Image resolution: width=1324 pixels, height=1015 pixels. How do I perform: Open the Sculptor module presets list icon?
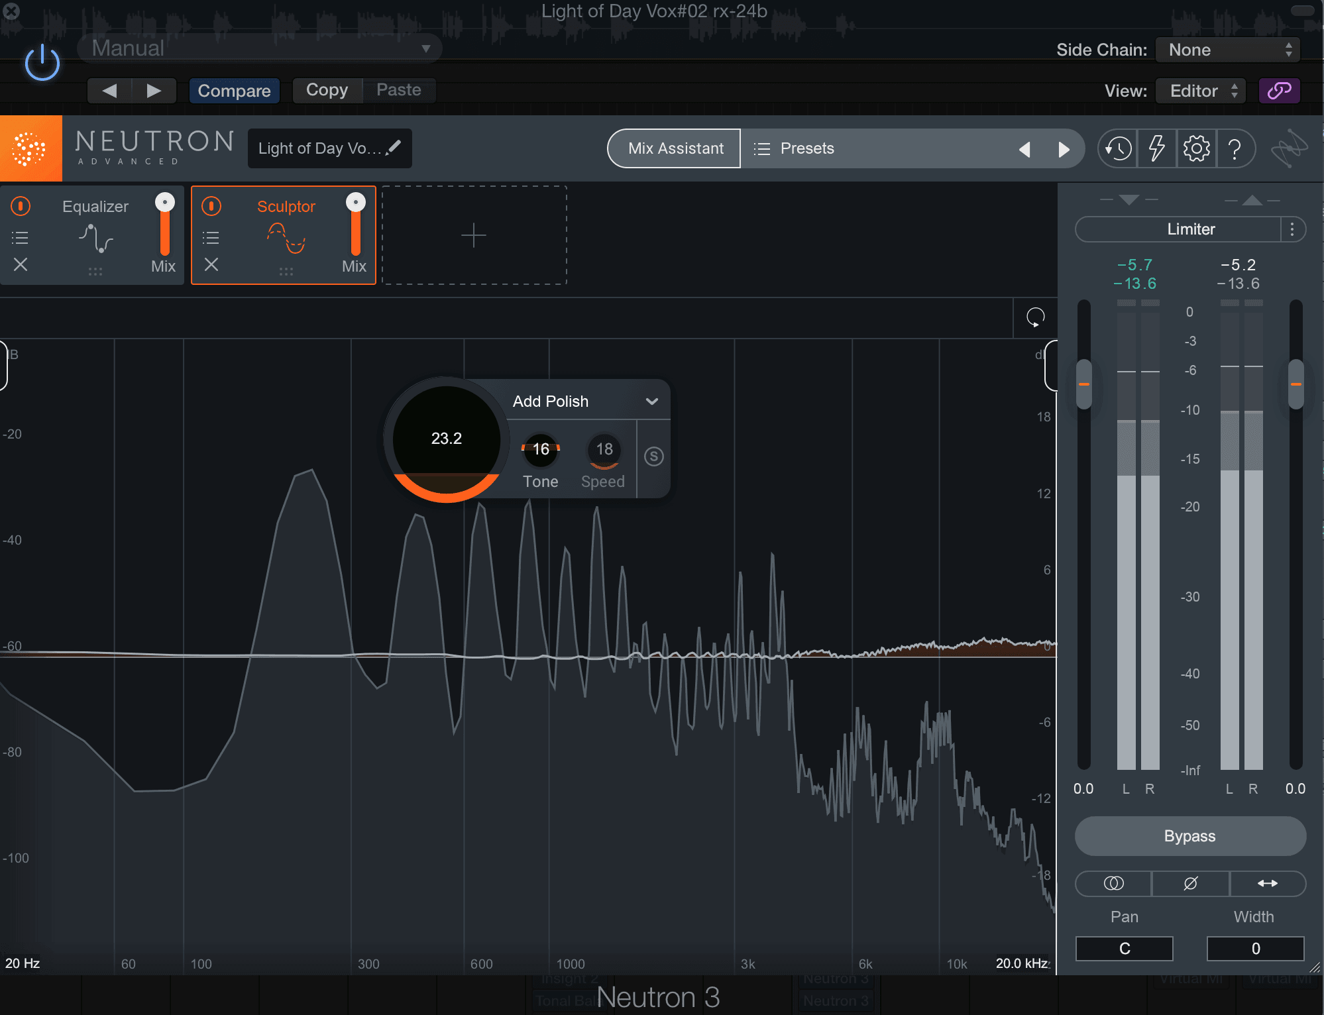211,238
